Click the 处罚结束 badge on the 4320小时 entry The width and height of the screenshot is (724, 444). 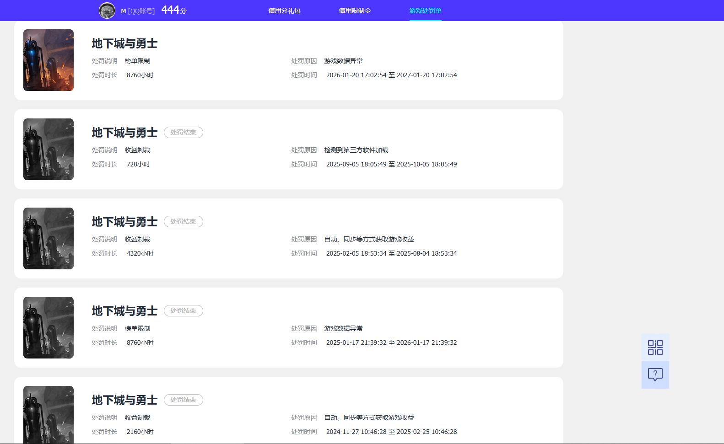[x=183, y=222]
